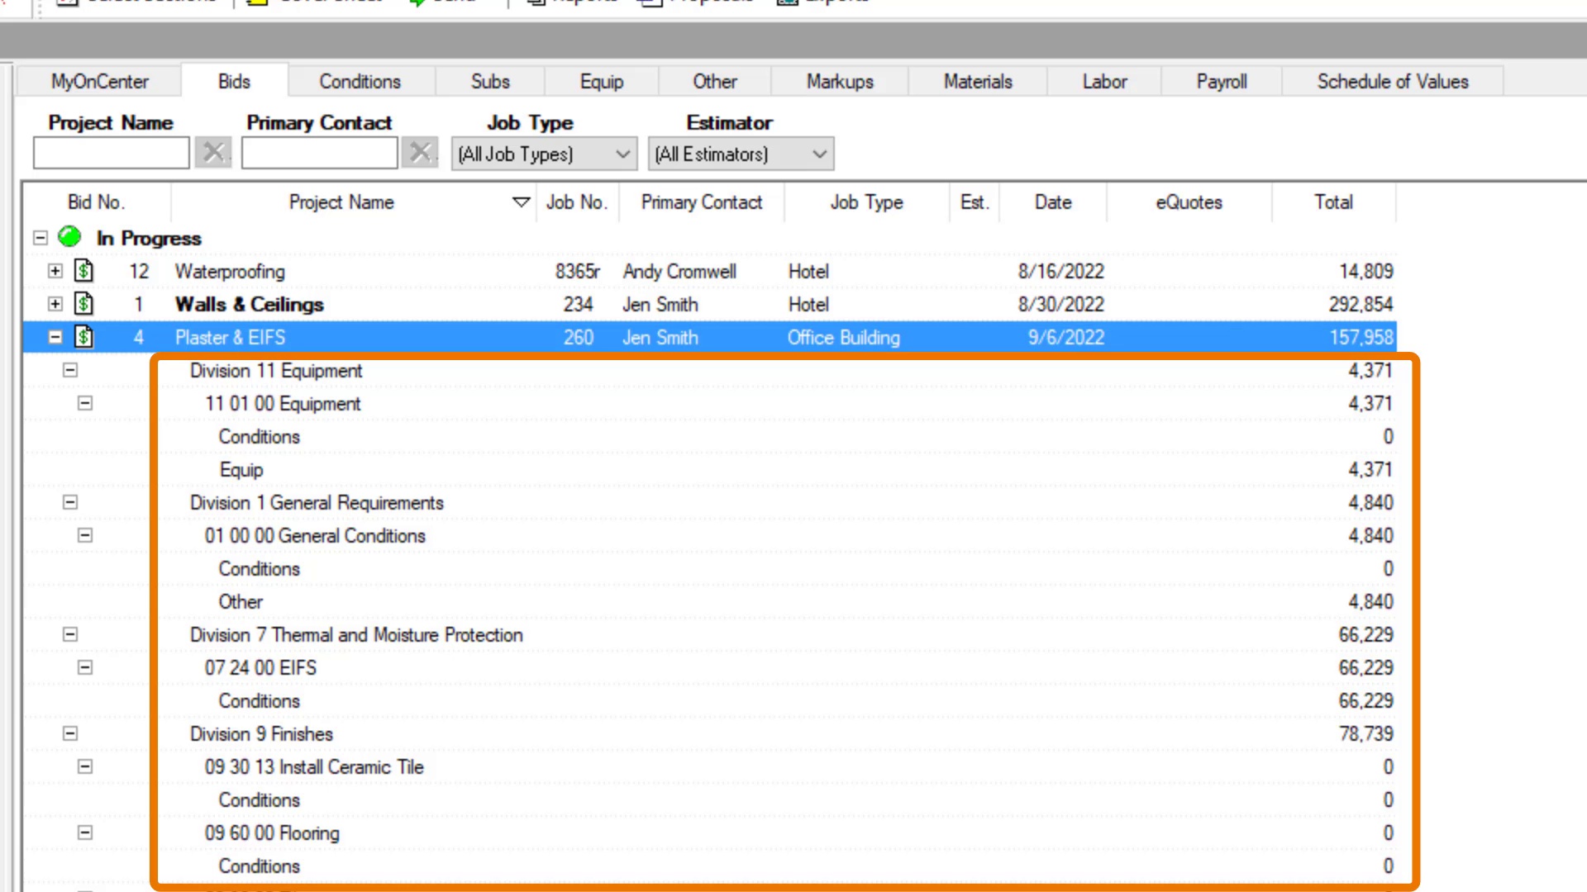Click the Date column header
The image size is (1587, 892).
click(x=1052, y=202)
